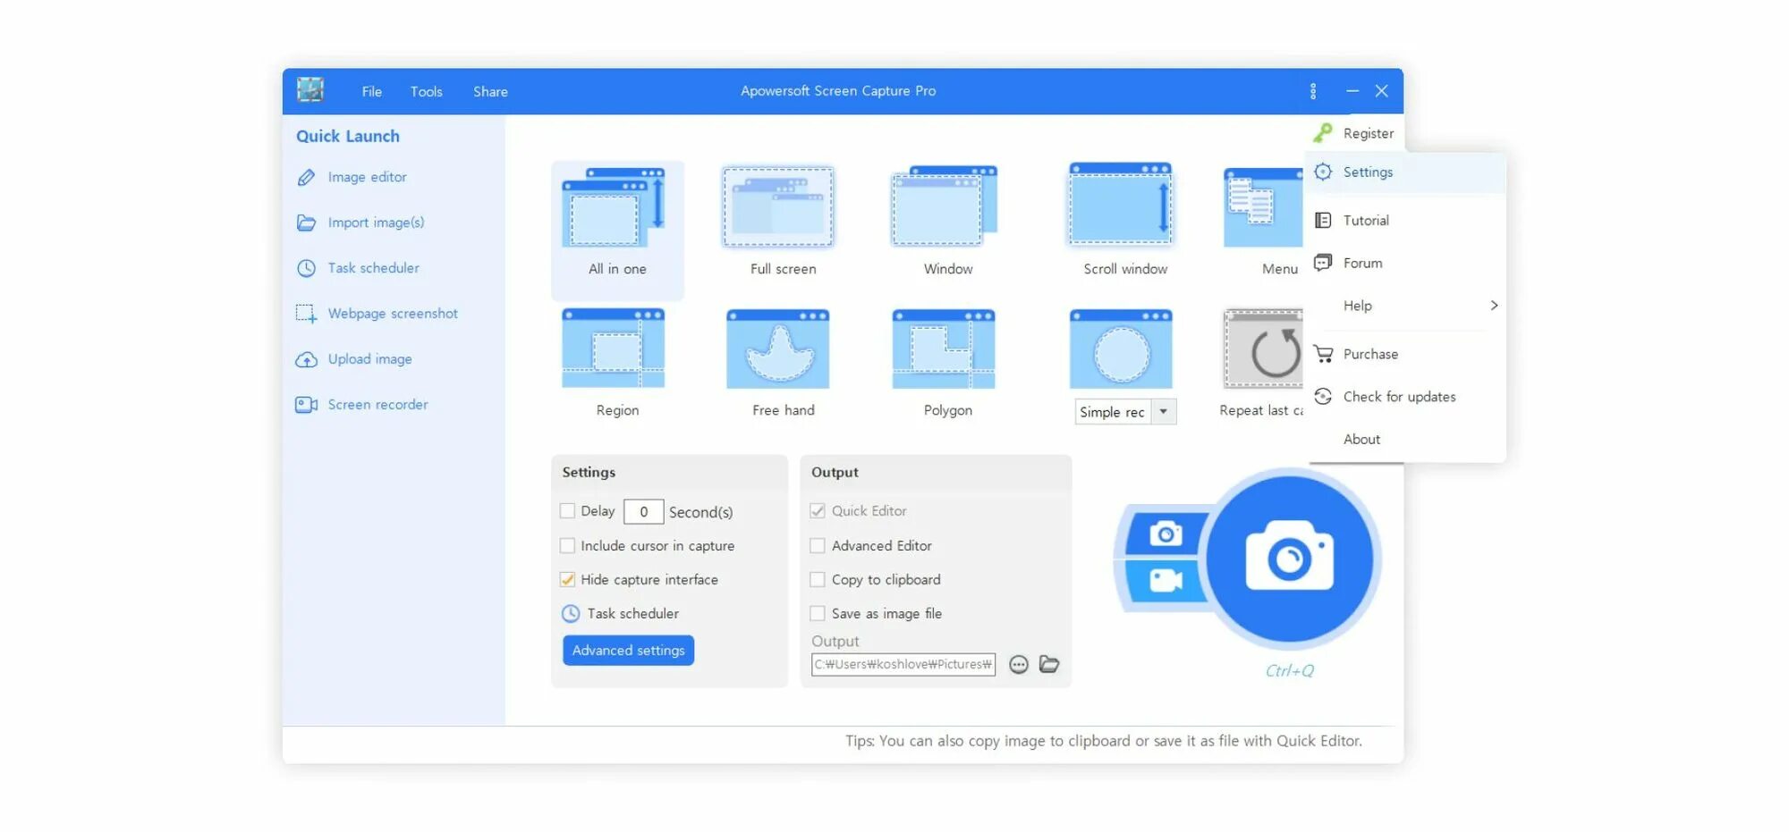The height and width of the screenshot is (832, 1789).
Task: Enable Save as image file
Action: 818,613
